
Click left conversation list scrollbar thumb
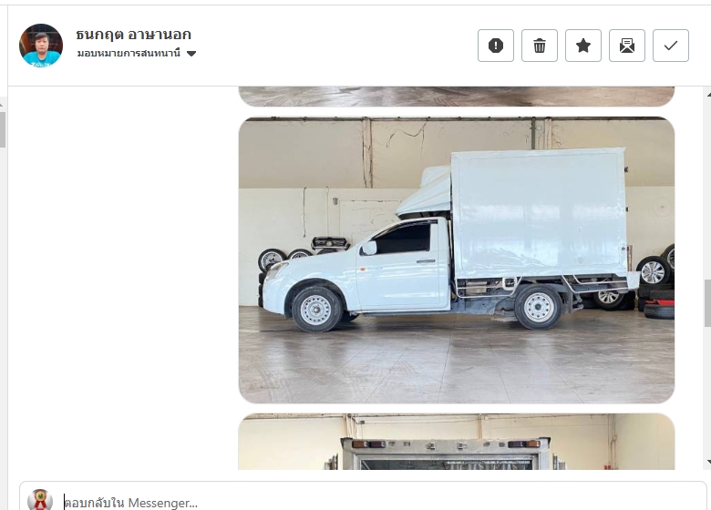click(x=2, y=129)
